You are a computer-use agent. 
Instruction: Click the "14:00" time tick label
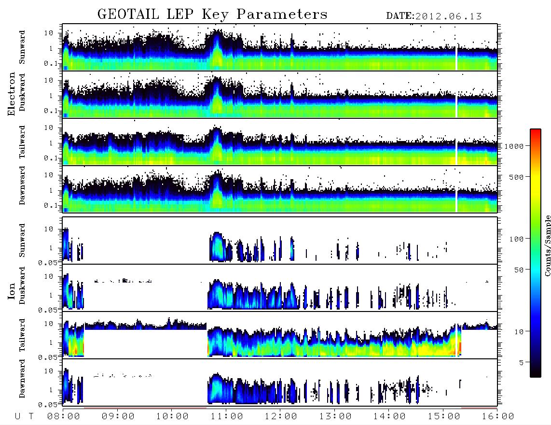389,417
